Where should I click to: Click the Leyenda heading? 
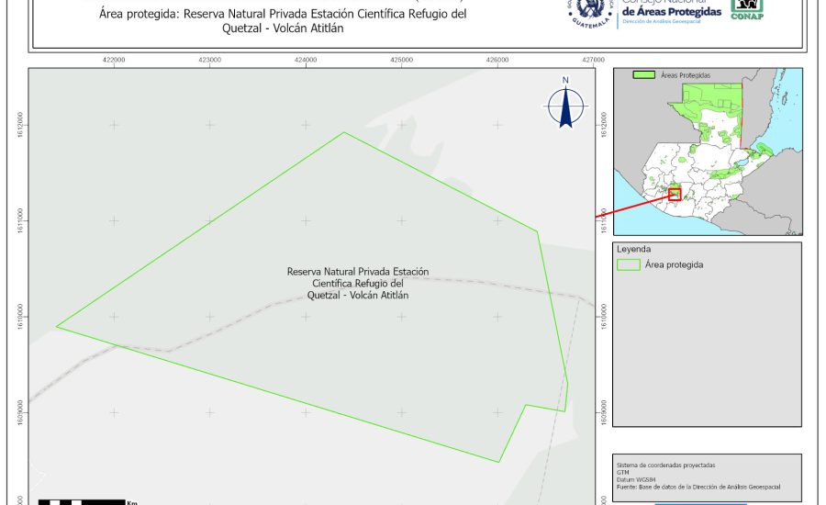tap(633, 249)
